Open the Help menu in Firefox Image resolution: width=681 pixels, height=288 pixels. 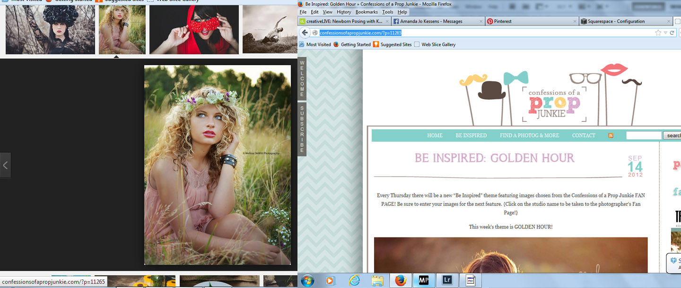(402, 12)
